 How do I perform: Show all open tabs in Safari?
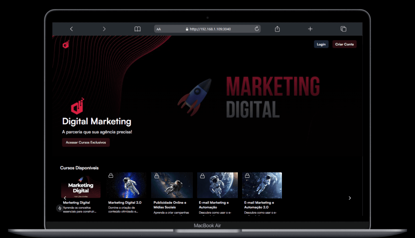(343, 29)
